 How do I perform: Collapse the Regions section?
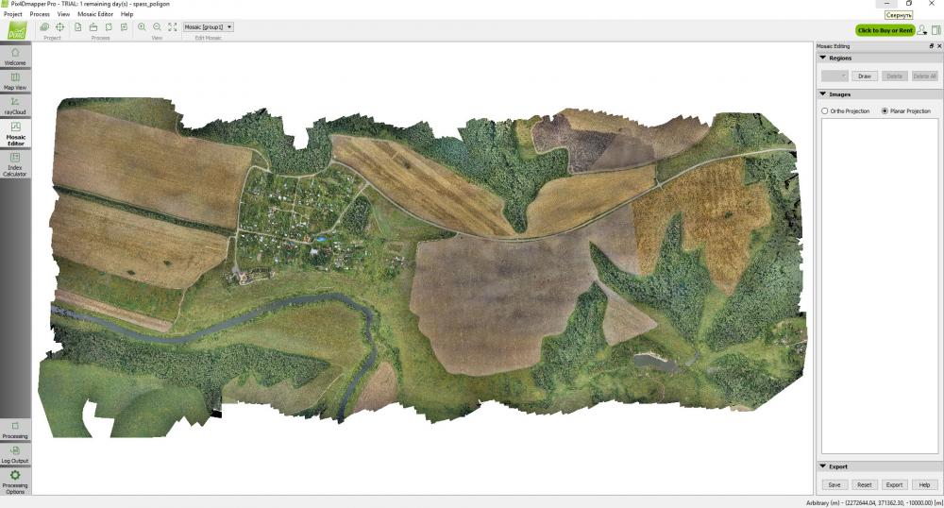tap(823, 58)
